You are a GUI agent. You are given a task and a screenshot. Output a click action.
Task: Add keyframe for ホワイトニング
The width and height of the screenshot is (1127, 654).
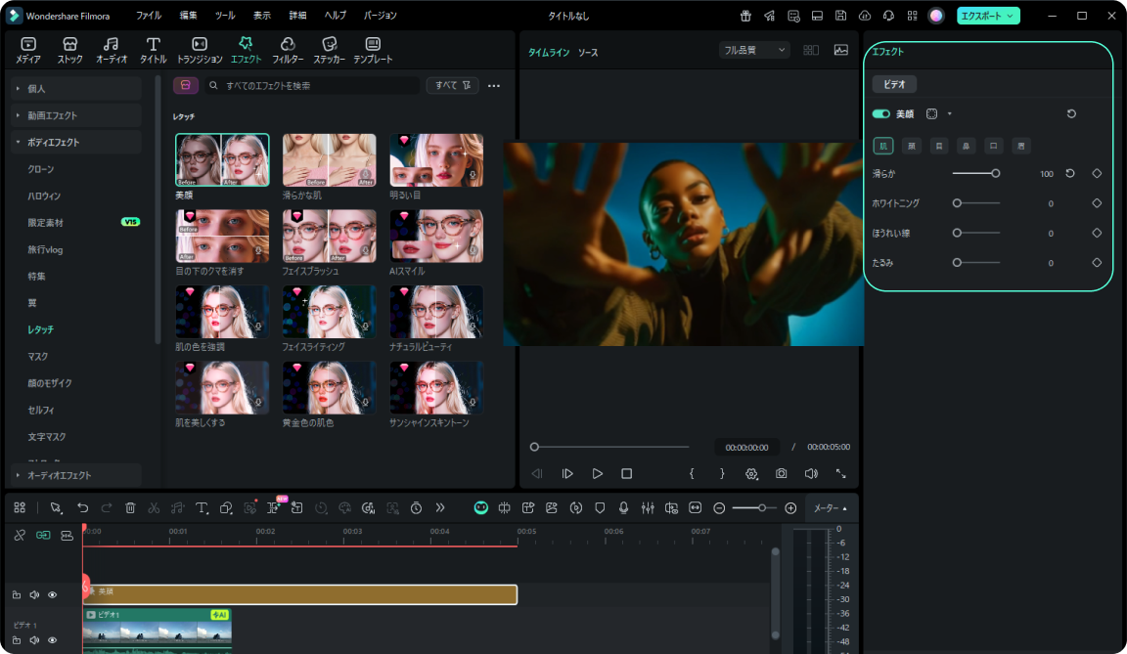pos(1097,203)
